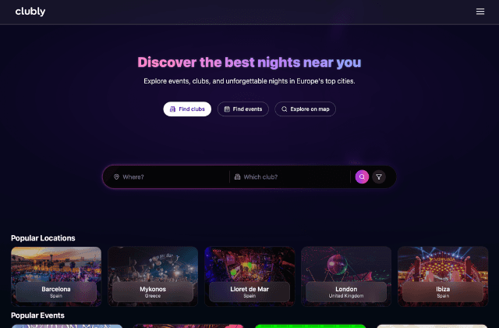Viewport: 499px width, 328px height.
Task: Click the clubly logo
Action: point(30,12)
